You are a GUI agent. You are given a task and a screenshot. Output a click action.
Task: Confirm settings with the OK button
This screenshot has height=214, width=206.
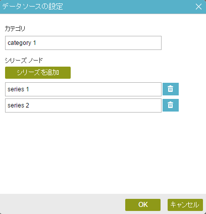click(x=143, y=205)
